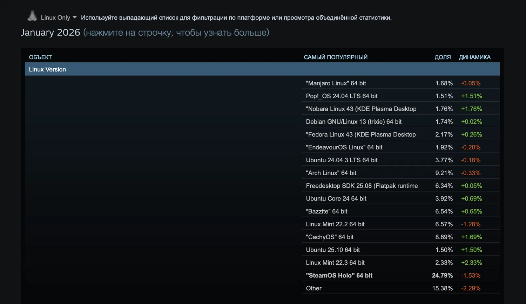Click the January 2026 heading
The width and height of the screenshot is (526, 304).
point(50,33)
